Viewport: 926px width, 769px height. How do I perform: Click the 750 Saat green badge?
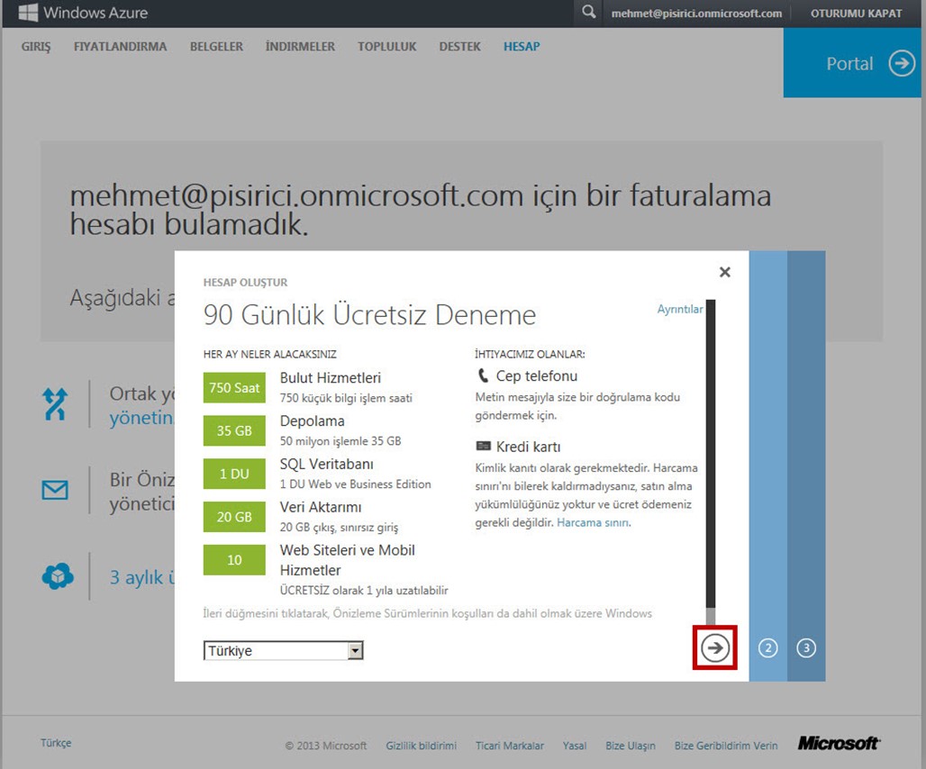(234, 388)
